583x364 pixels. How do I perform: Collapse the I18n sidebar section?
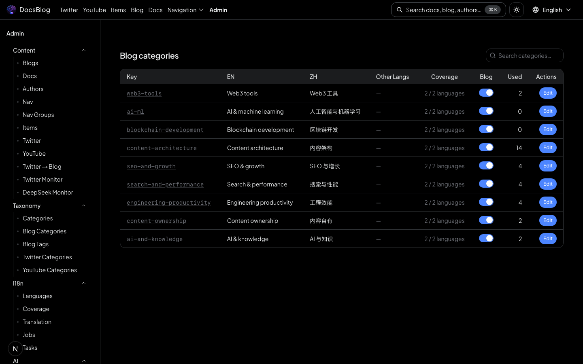pos(84,284)
